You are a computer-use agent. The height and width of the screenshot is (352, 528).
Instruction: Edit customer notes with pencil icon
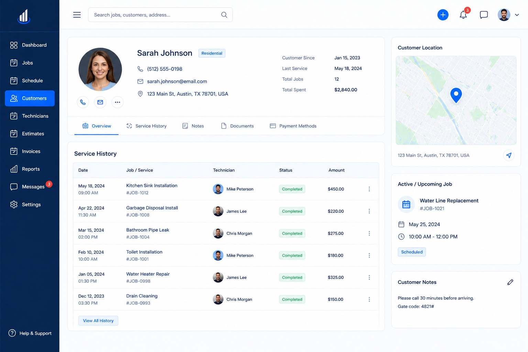(x=510, y=282)
